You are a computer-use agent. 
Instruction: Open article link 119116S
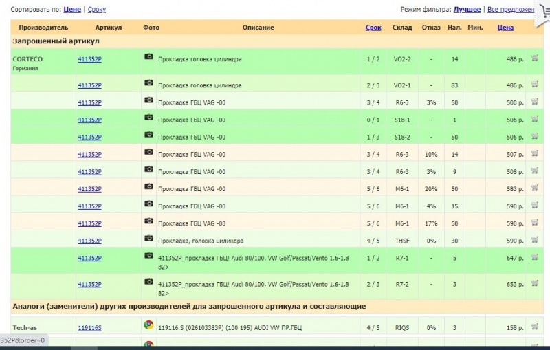(89, 328)
